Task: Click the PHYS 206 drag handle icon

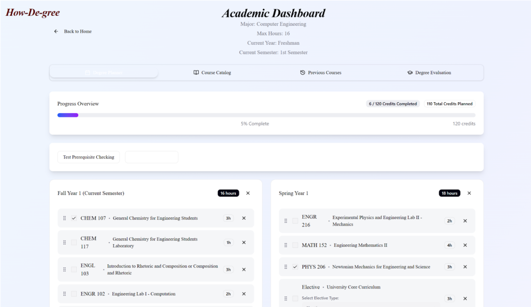Action: click(x=286, y=267)
